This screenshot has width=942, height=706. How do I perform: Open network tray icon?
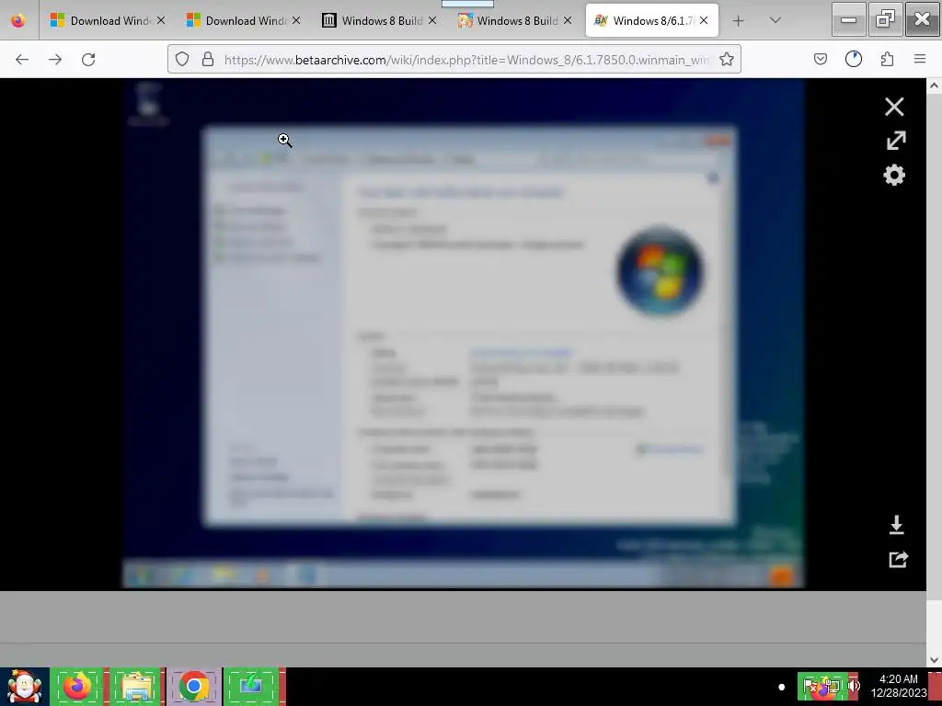(833, 686)
